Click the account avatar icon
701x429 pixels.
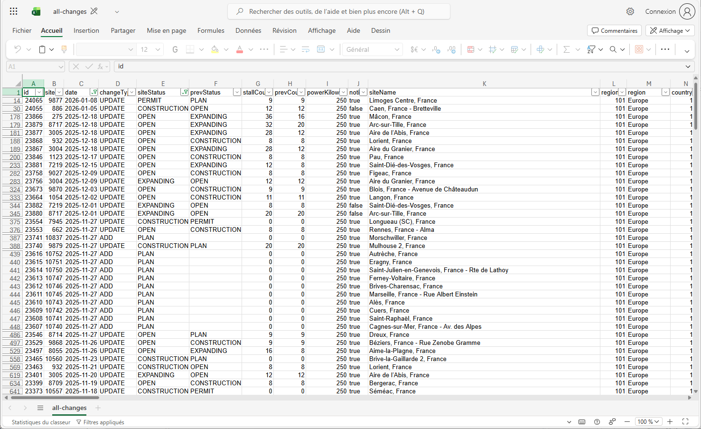coord(687,11)
